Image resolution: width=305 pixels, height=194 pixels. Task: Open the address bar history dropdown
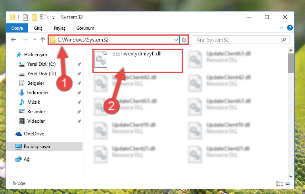(x=176, y=40)
